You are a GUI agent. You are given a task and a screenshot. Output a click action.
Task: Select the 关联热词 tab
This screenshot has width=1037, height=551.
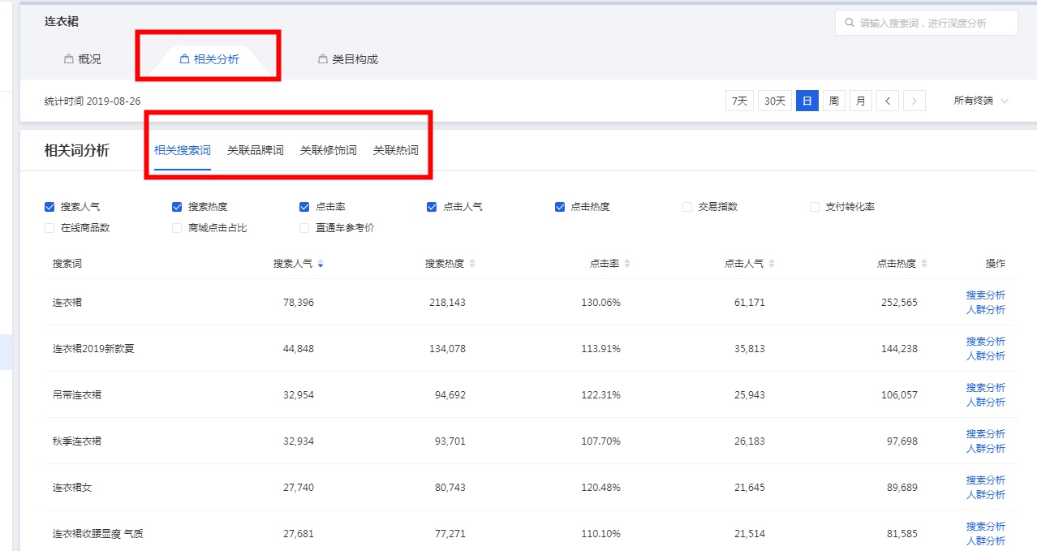tap(396, 150)
